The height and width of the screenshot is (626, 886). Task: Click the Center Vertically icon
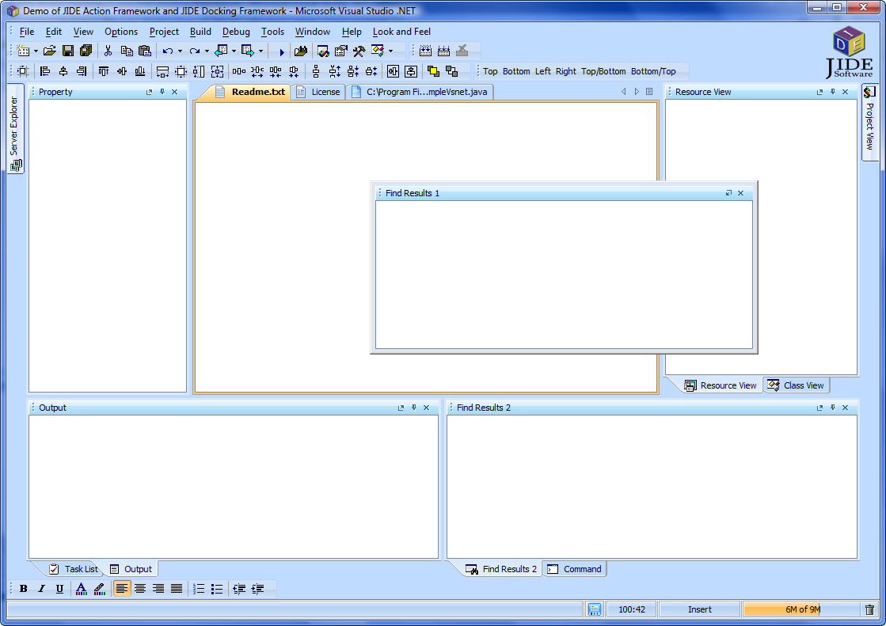click(412, 71)
